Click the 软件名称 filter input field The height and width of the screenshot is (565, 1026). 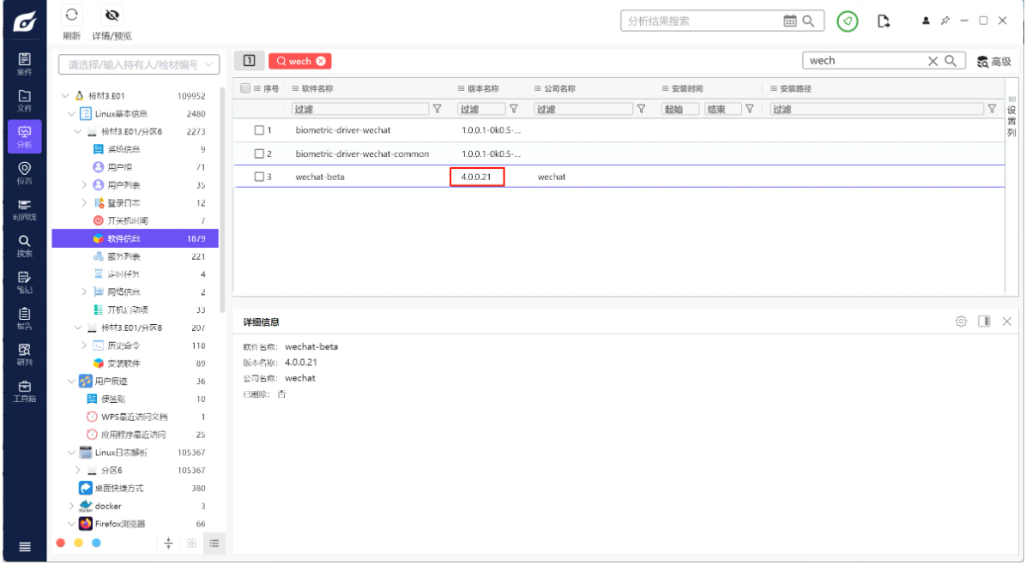360,109
